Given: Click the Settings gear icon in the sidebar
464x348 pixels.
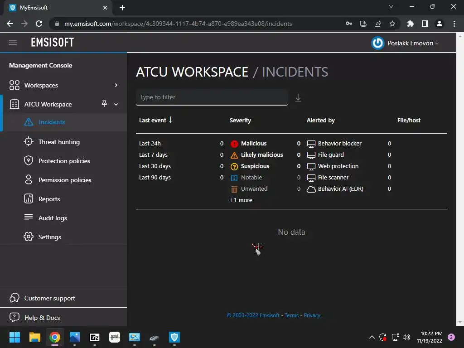Looking at the screenshot, I should coord(29,237).
